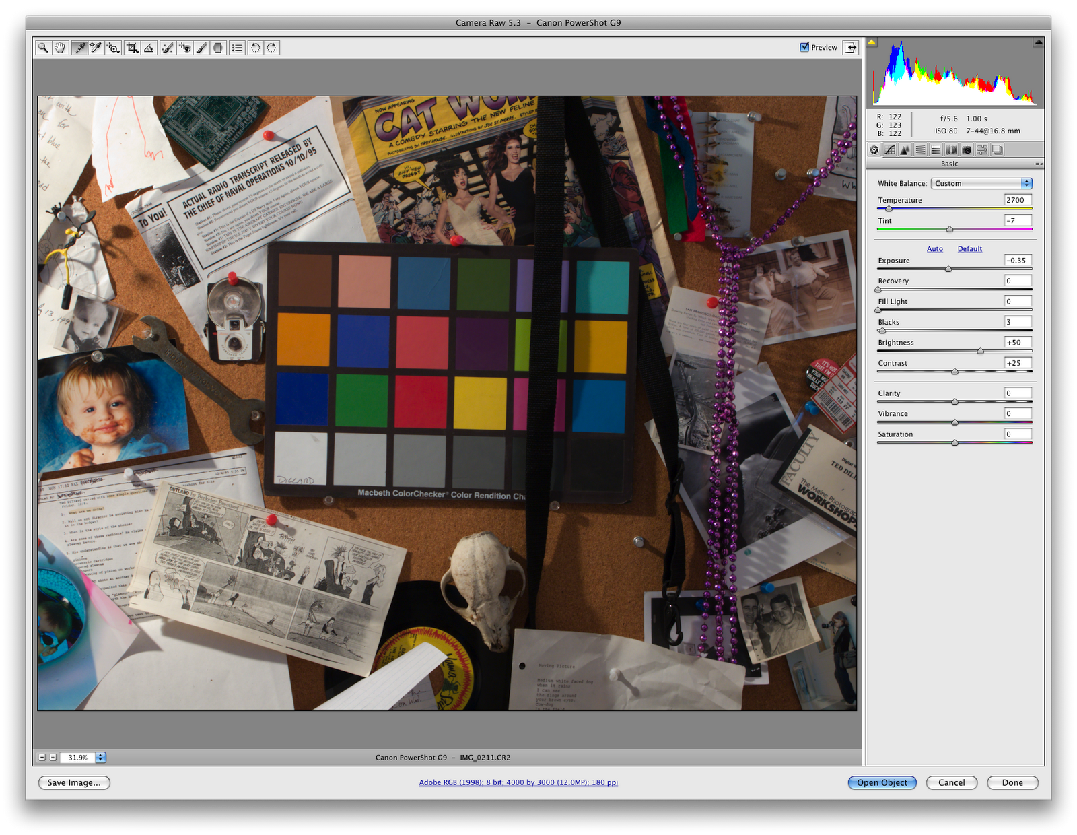The width and height of the screenshot is (1077, 835).
Task: Click the Done button
Action: pos(1012,782)
